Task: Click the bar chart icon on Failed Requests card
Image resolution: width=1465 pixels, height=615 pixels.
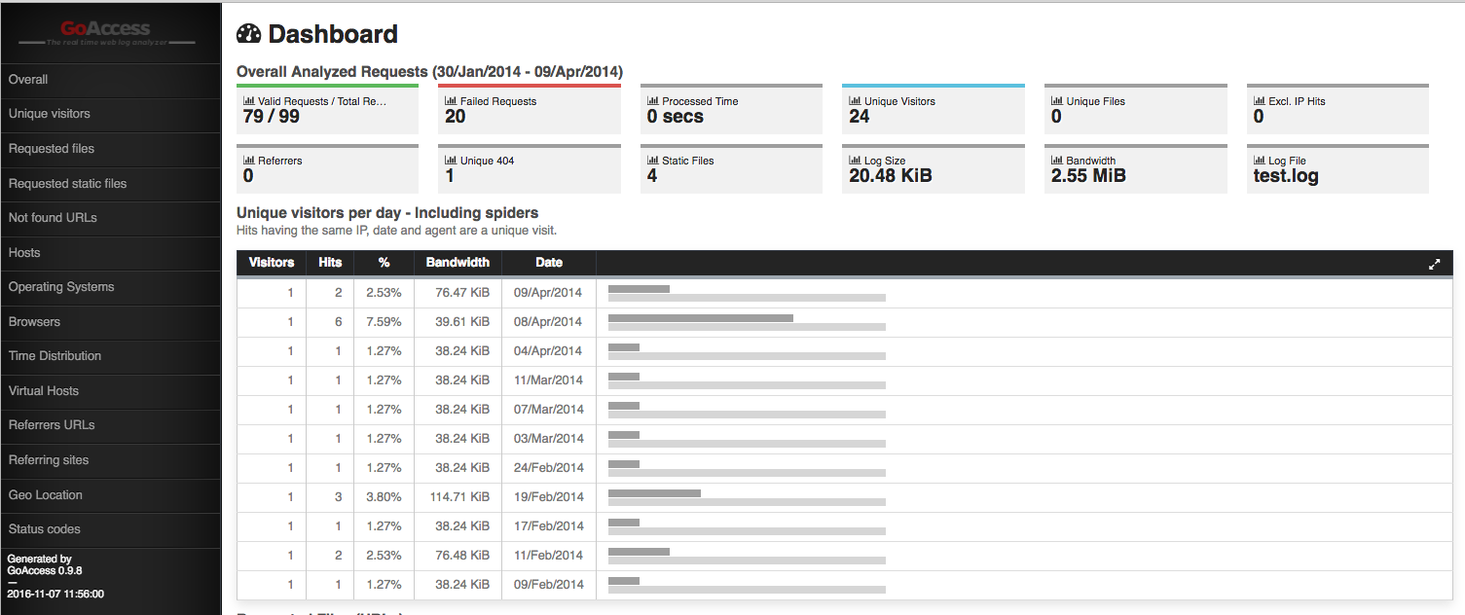Action: click(451, 101)
